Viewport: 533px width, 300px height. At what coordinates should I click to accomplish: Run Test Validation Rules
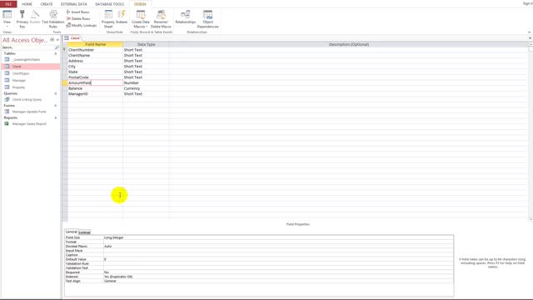53,18
